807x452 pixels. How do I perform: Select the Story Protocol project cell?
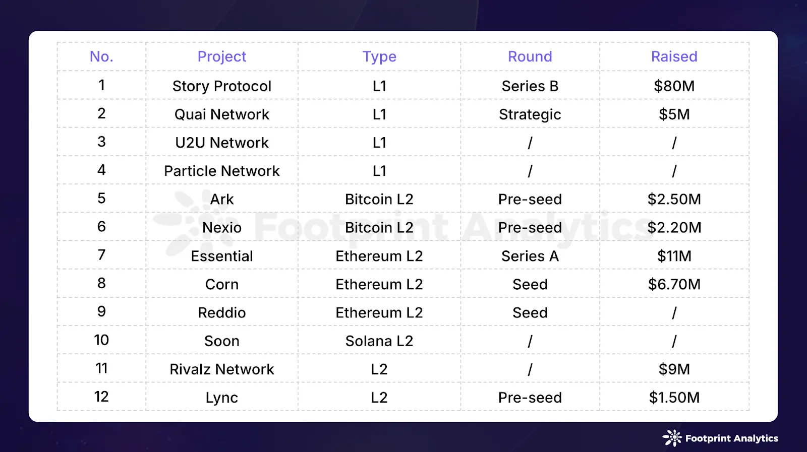[x=222, y=86]
